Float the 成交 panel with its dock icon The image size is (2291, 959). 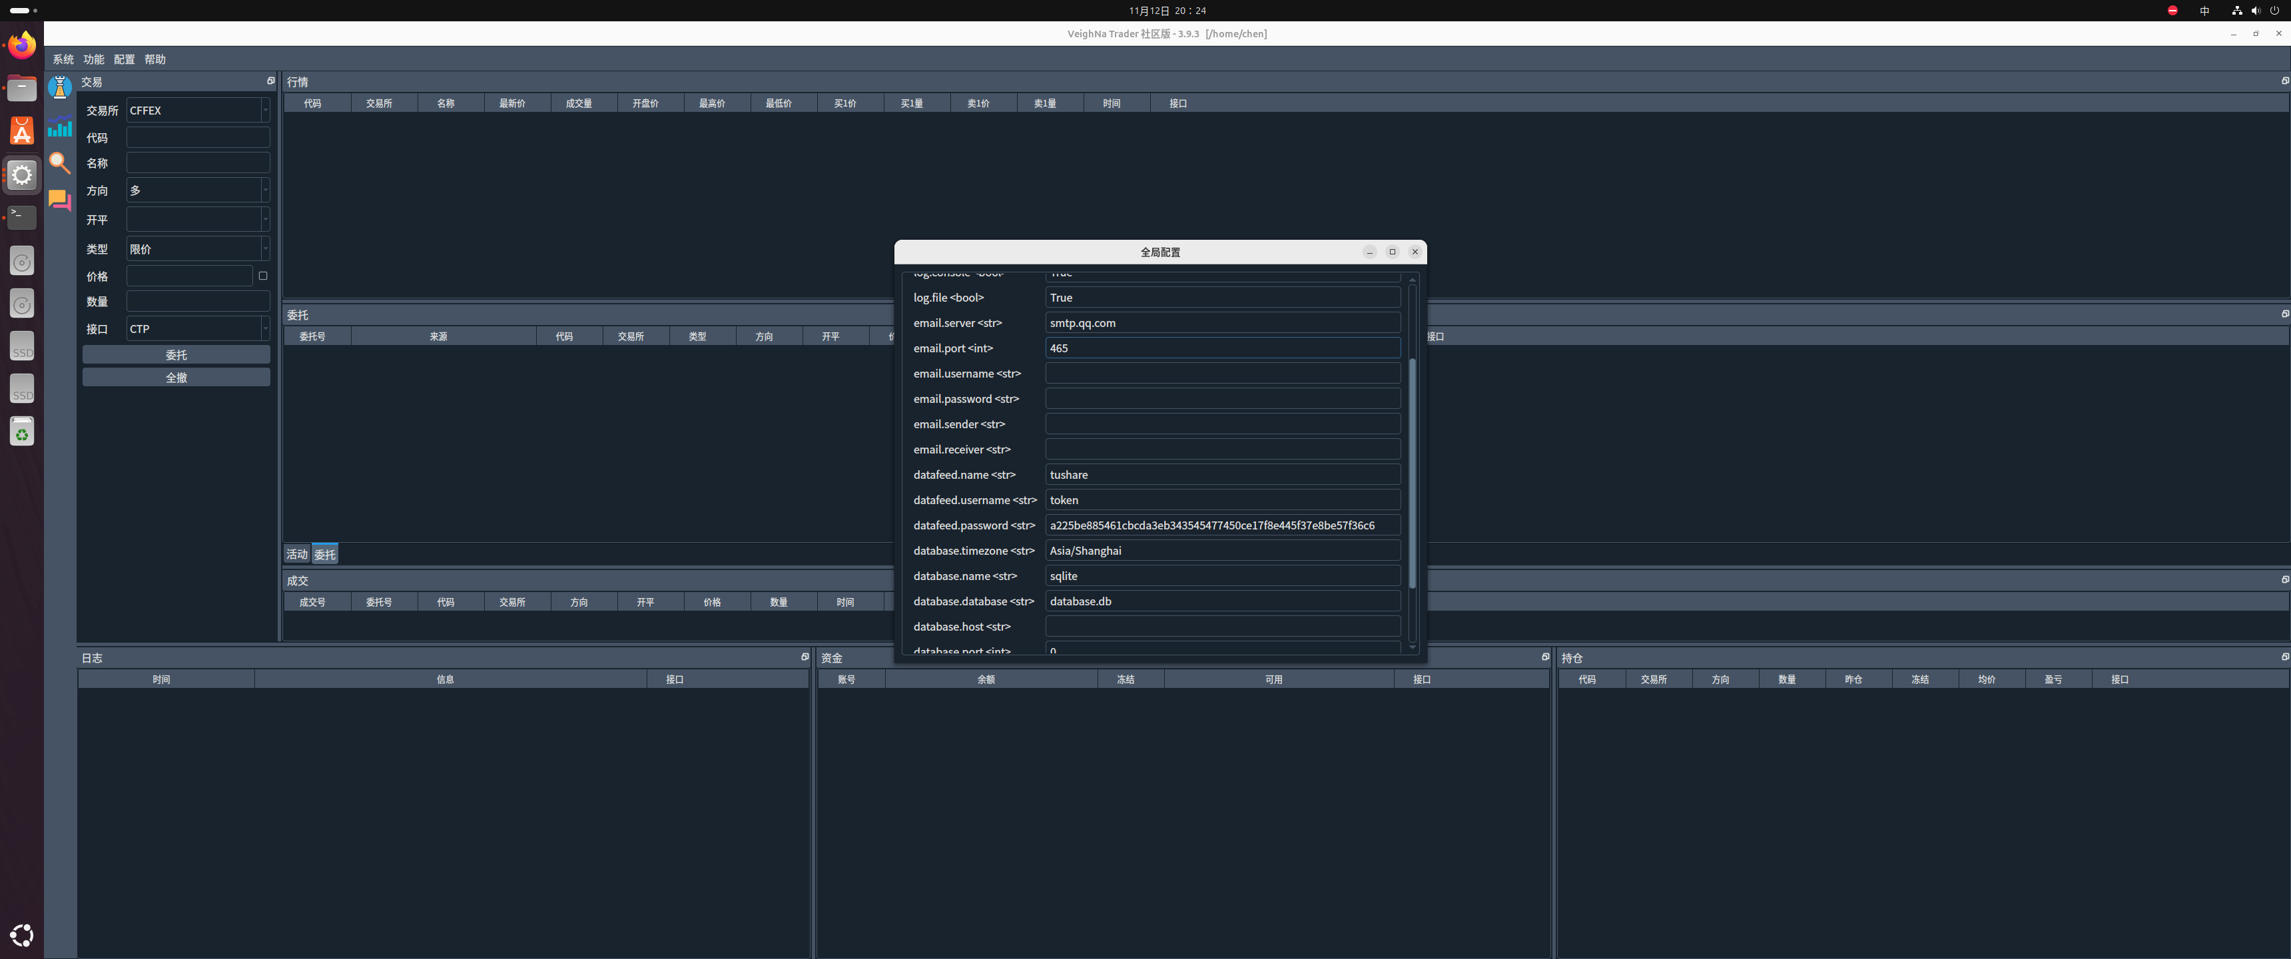[2285, 579]
